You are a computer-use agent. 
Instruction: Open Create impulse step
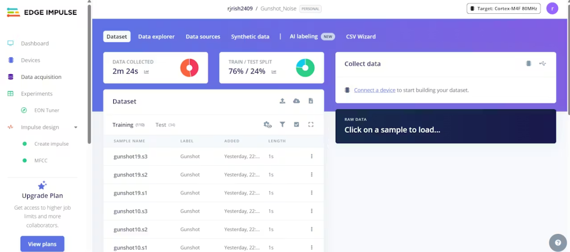click(52, 144)
